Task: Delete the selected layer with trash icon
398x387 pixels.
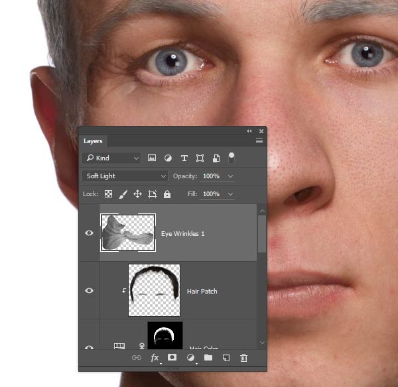Action: [243, 357]
